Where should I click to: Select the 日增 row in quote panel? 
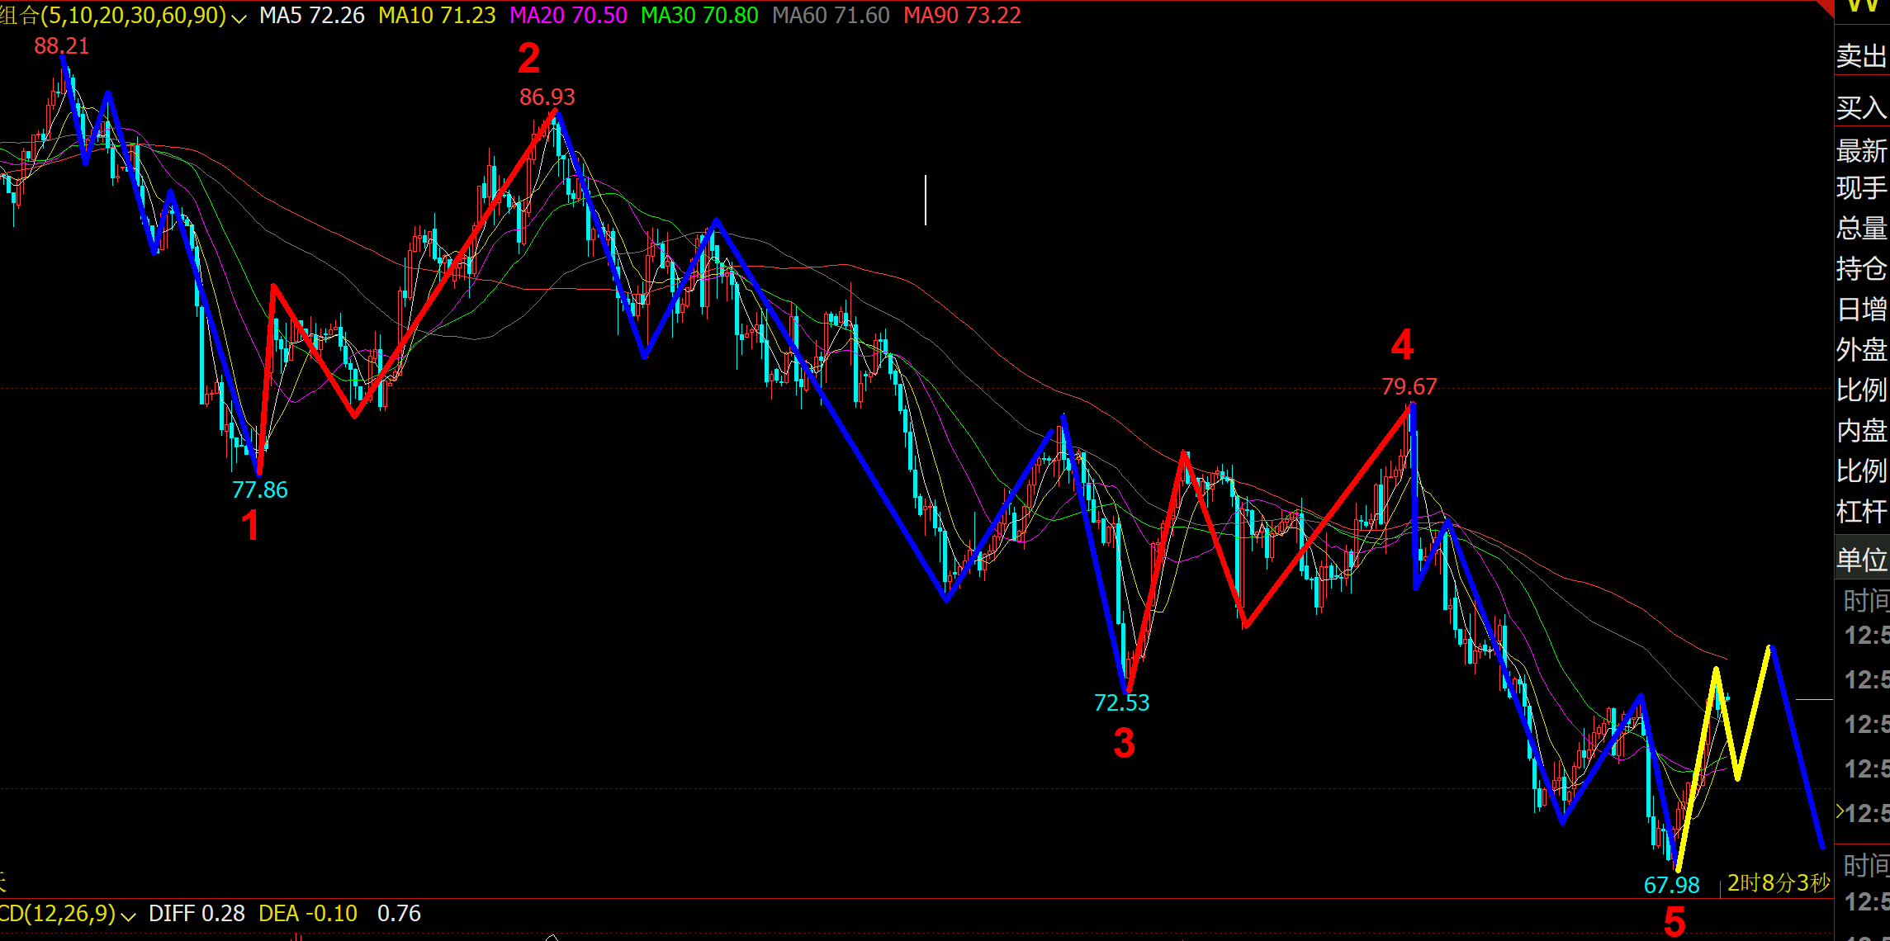coord(1861,309)
